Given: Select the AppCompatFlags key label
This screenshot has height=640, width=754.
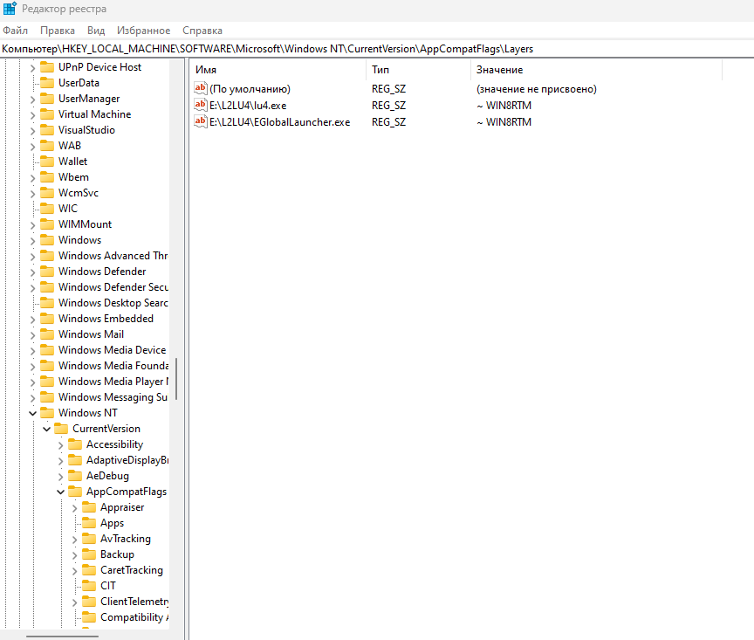Looking at the screenshot, I should click(x=127, y=492).
